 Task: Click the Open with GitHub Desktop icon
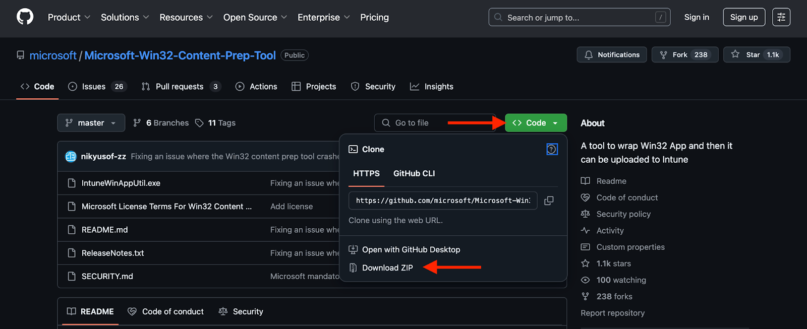point(353,249)
